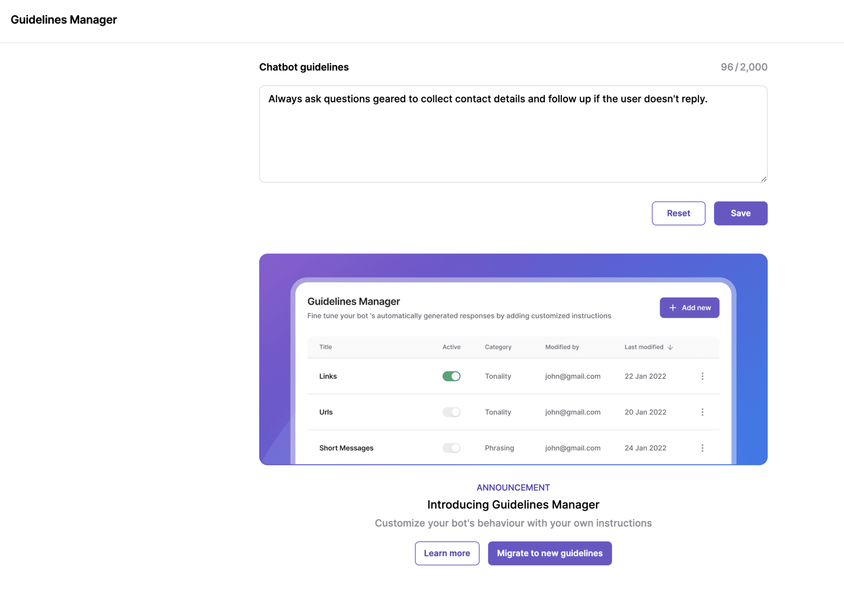Disable the Links guideline toggle
Viewport: 844px width, 589px height.
pos(451,376)
